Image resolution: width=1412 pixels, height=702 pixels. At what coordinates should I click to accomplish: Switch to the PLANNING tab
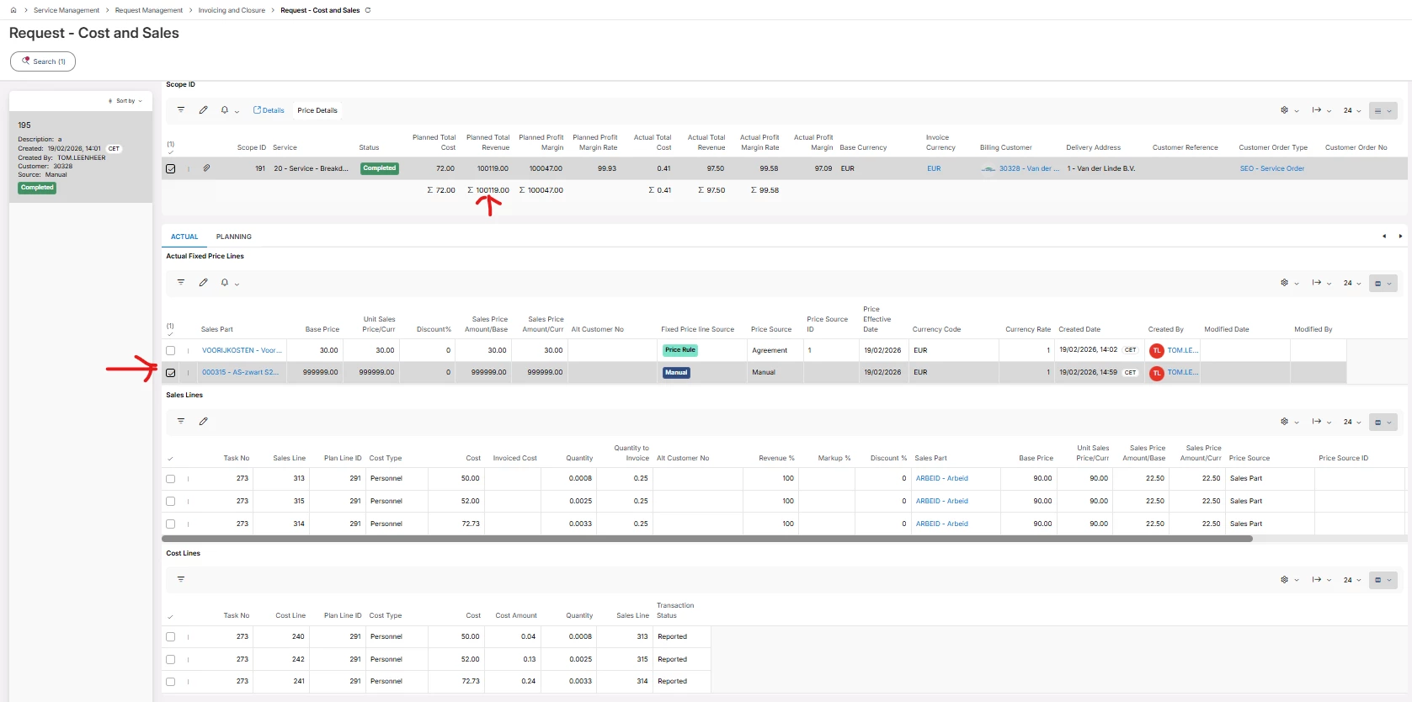[x=234, y=237]
